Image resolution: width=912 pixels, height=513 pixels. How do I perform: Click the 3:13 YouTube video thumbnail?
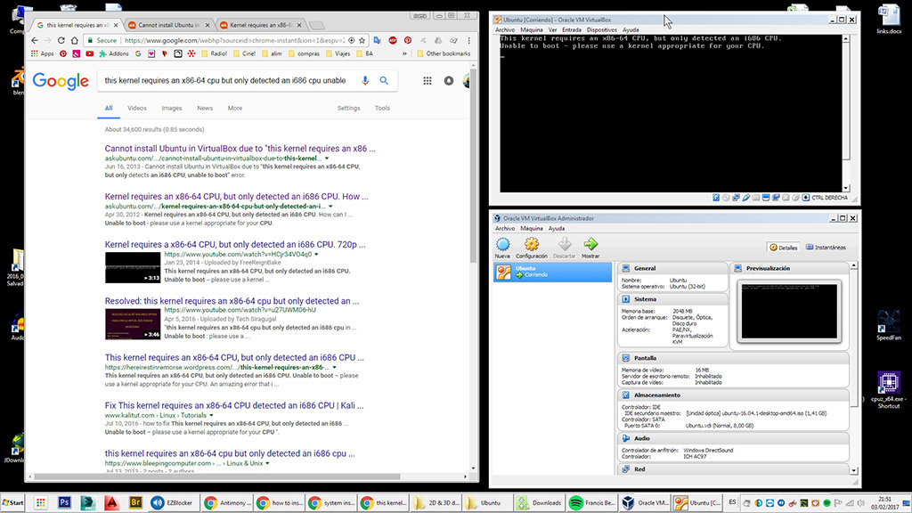click(x=133, y=267)
